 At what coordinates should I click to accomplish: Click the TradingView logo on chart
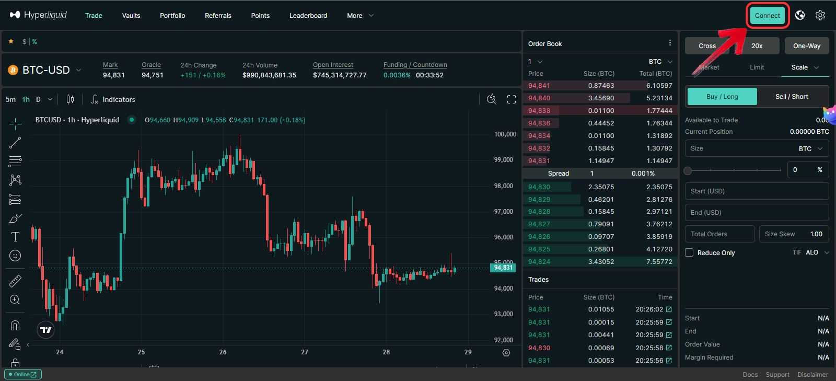point(46,330)
